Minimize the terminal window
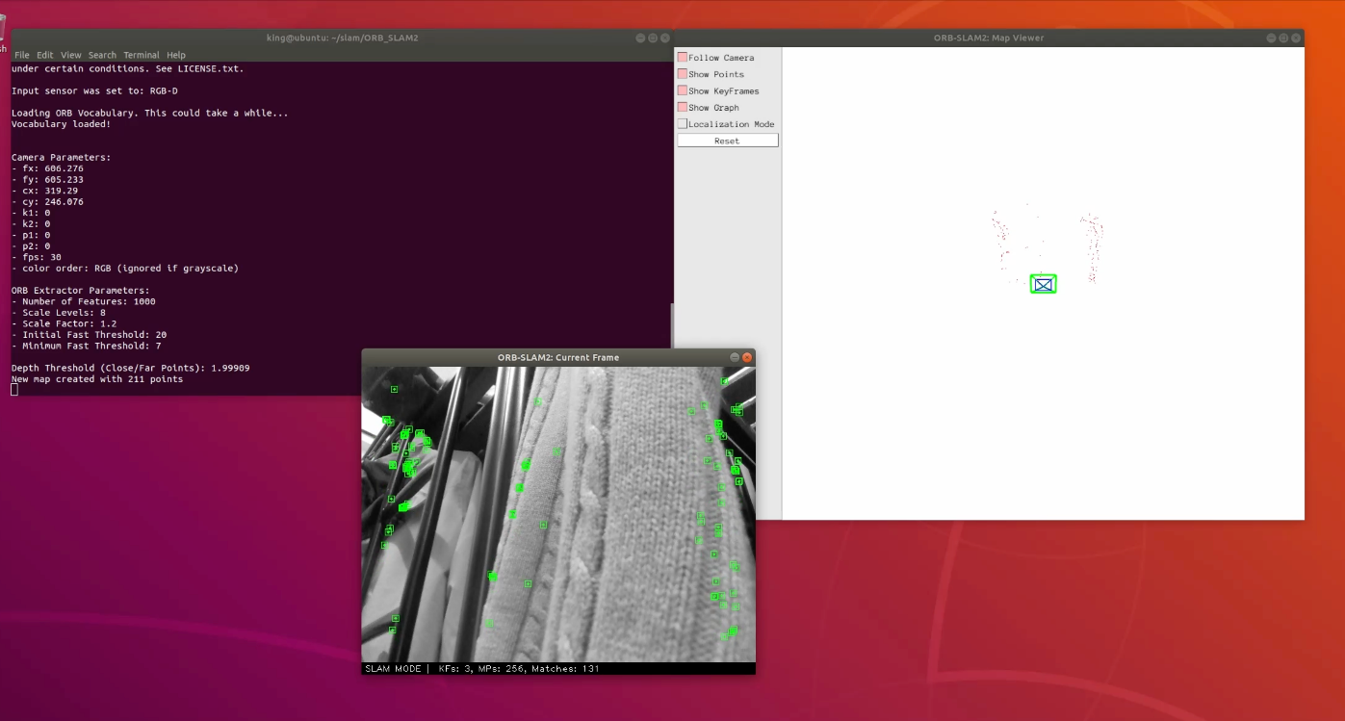Screen dimensions: 1345x721 [640, 38]
